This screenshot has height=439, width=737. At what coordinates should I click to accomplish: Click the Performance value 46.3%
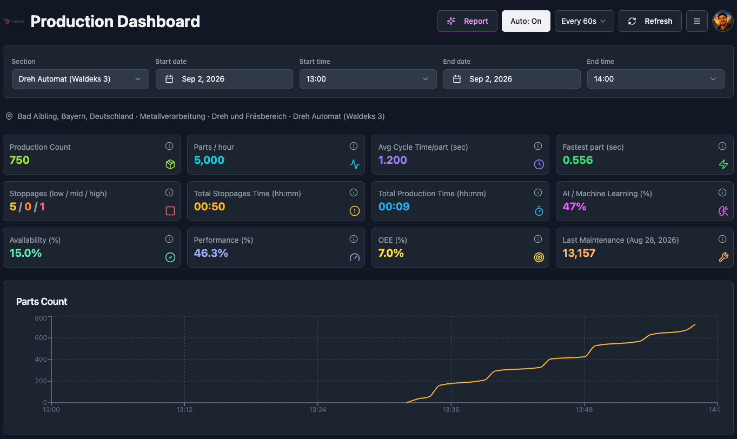(x=211, y=253)
